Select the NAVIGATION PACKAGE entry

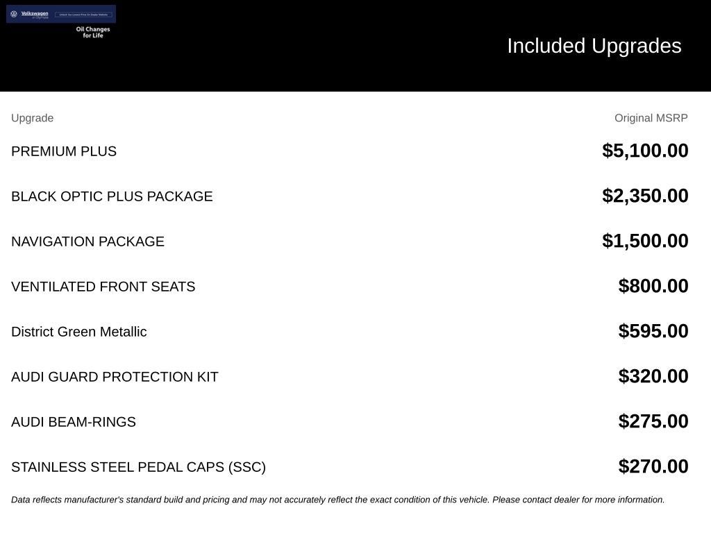pyautogui.click(x=88, y=241)
